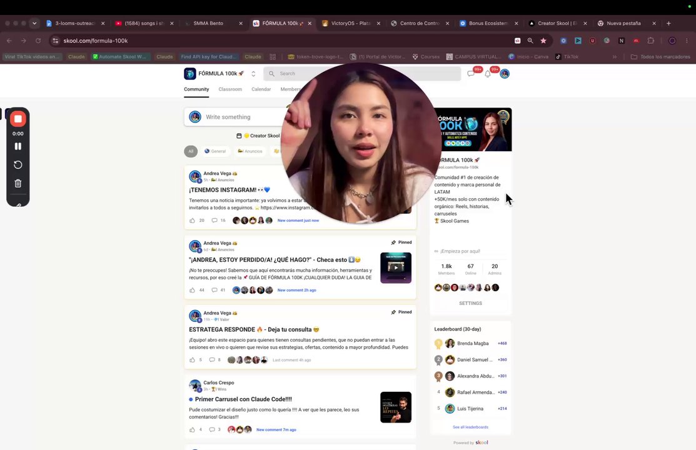Image resolution: width=696 pixels, height=450 pixels.
Task: Expand the browser tab search dropdown arrow
Action: [x=34, y=23]
